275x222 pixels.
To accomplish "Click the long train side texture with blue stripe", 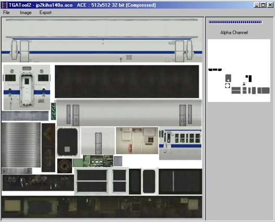I will 102,40.
